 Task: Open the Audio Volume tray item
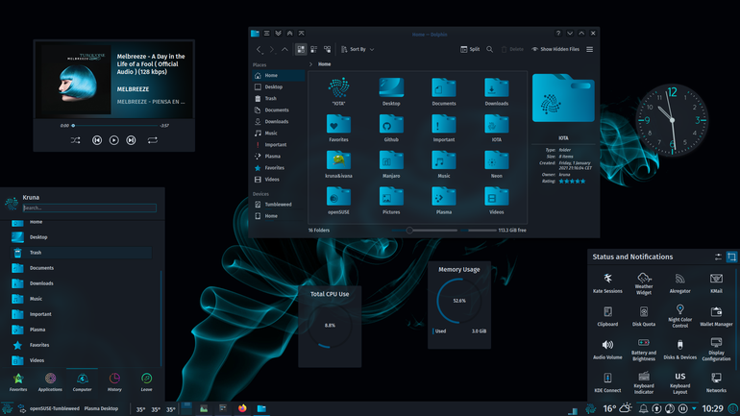pyautogui.click(x=607, y=349)
